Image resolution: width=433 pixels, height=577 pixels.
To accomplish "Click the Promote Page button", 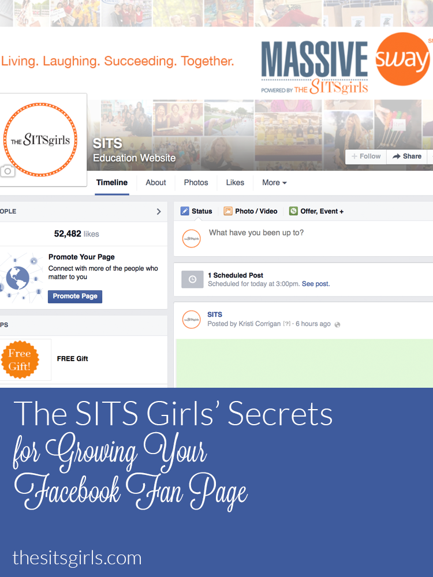I will tap(75, 296).
